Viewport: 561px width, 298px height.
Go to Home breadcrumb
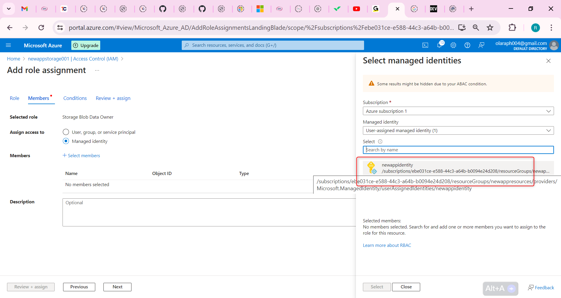pyautogui.click(x=14, y=59)
